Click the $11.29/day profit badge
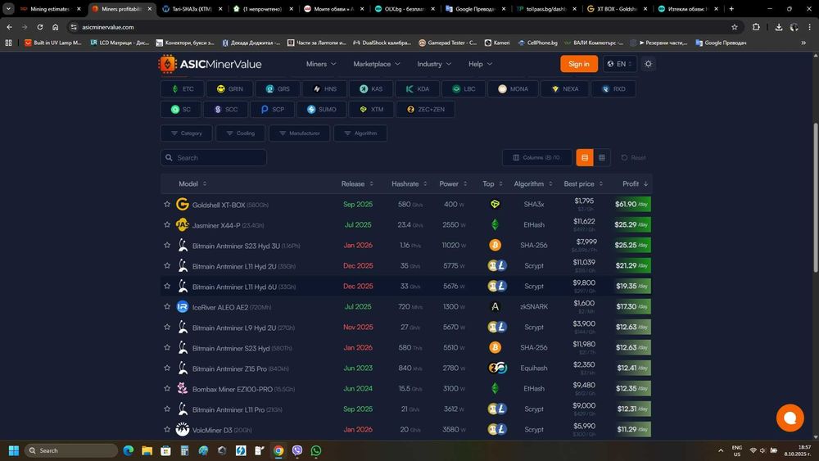The height and width of the screenshot is (461, 819). [631, 429]
